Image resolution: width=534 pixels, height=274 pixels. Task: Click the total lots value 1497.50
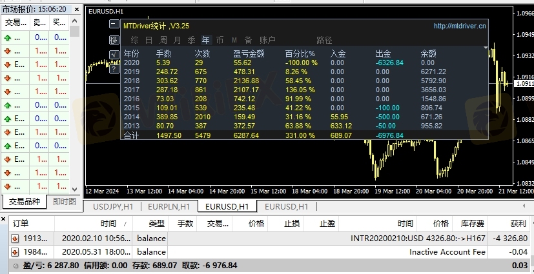169,135
